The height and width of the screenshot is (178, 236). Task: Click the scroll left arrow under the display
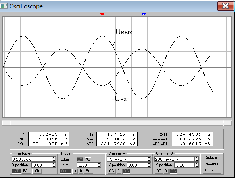pyautogui.click(x=6, y=123)
